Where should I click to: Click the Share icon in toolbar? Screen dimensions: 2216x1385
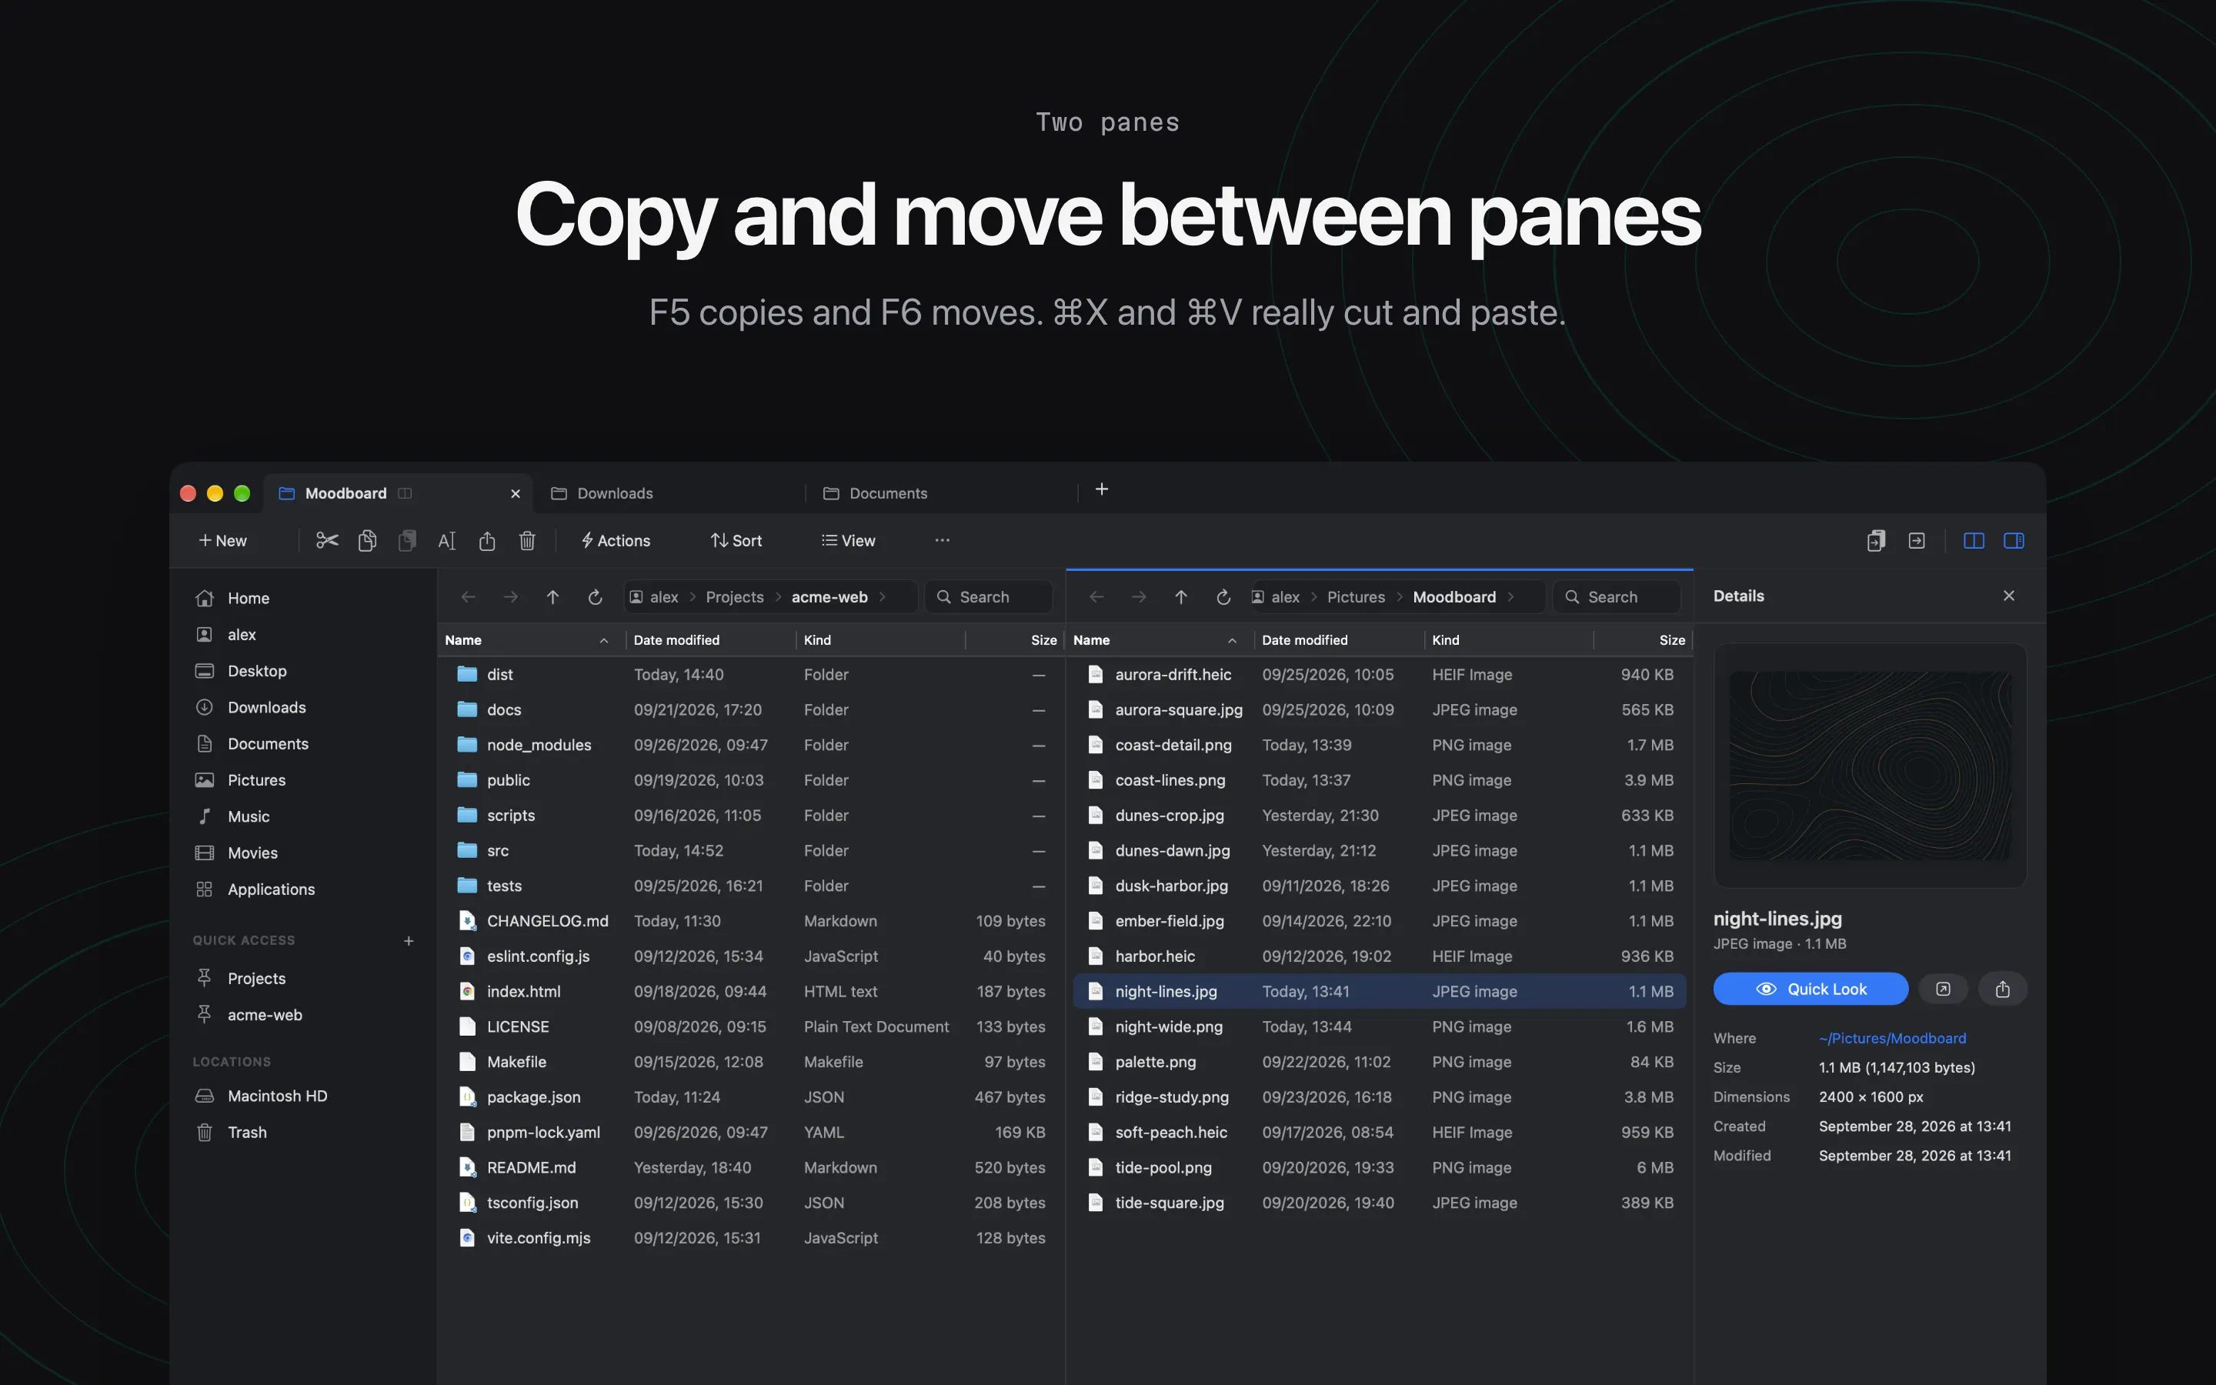487,540
